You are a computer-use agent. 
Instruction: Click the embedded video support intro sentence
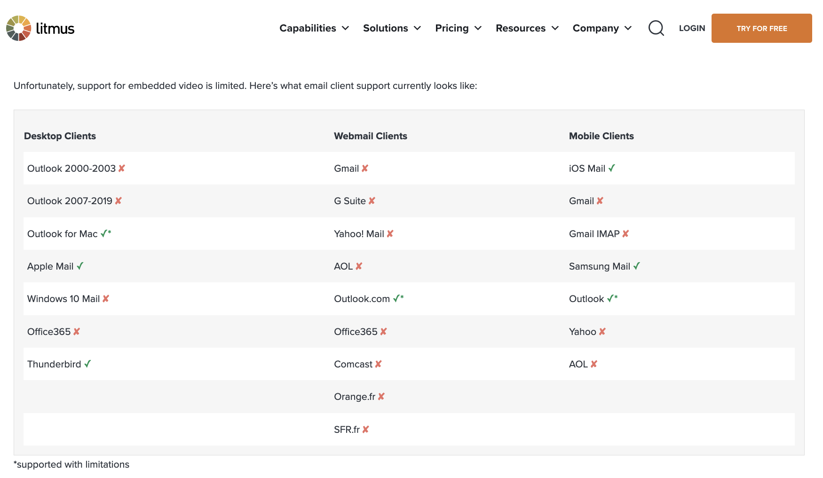(245, 86)
